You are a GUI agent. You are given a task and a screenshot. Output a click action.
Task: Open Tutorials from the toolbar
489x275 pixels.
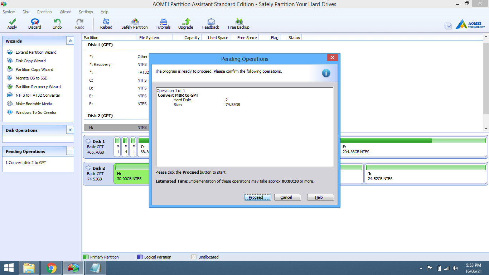tap(163, 24)
